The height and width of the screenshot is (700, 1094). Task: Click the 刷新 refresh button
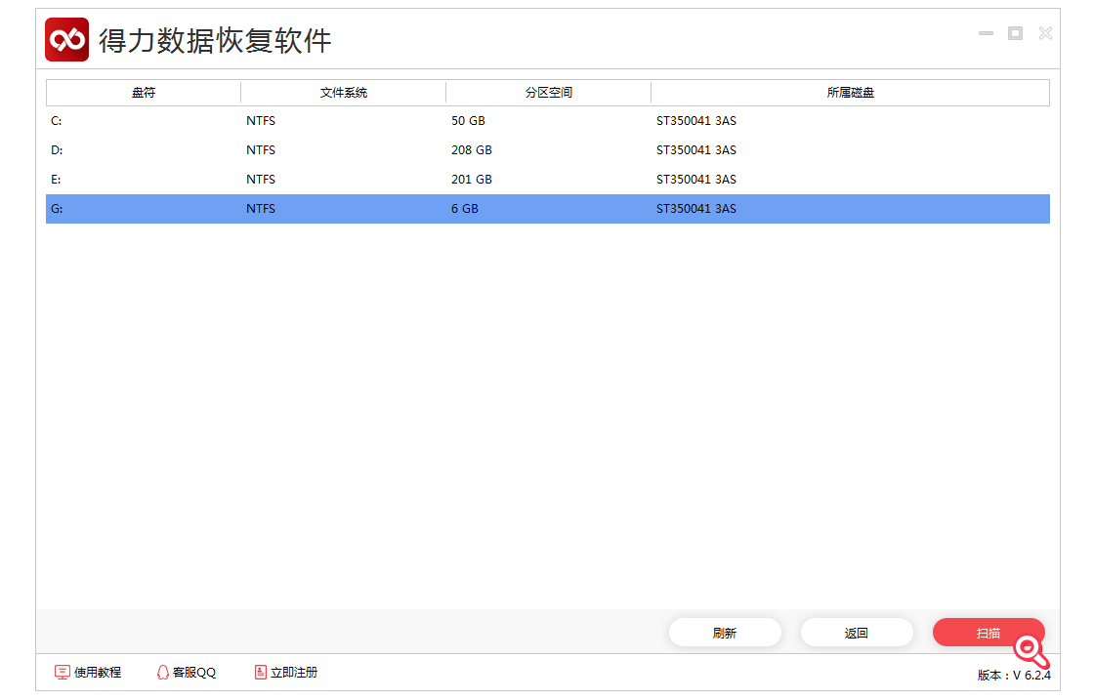click(725, 633)
